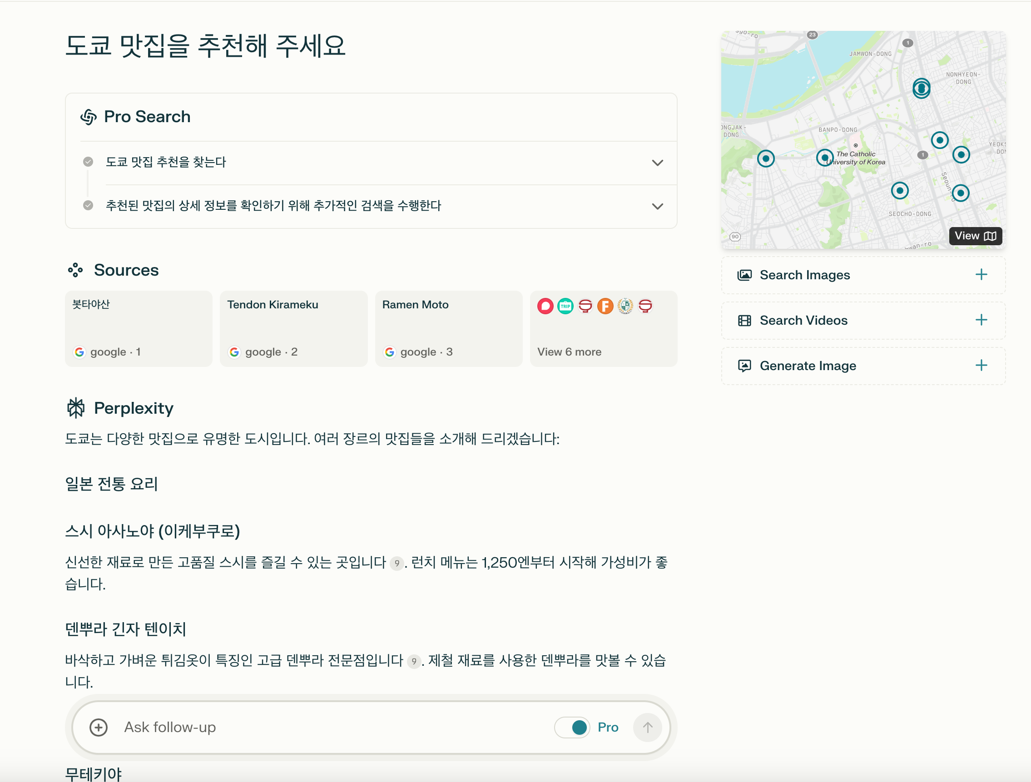The image size is (1031, 782).
Task: Click the Search Videos icon
Action: [744, 320]
